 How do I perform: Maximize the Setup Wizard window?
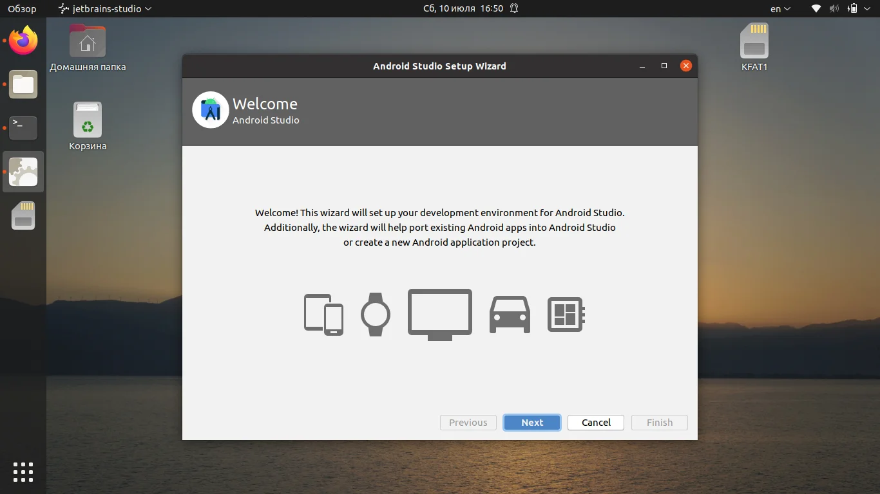tap(664, 66)
